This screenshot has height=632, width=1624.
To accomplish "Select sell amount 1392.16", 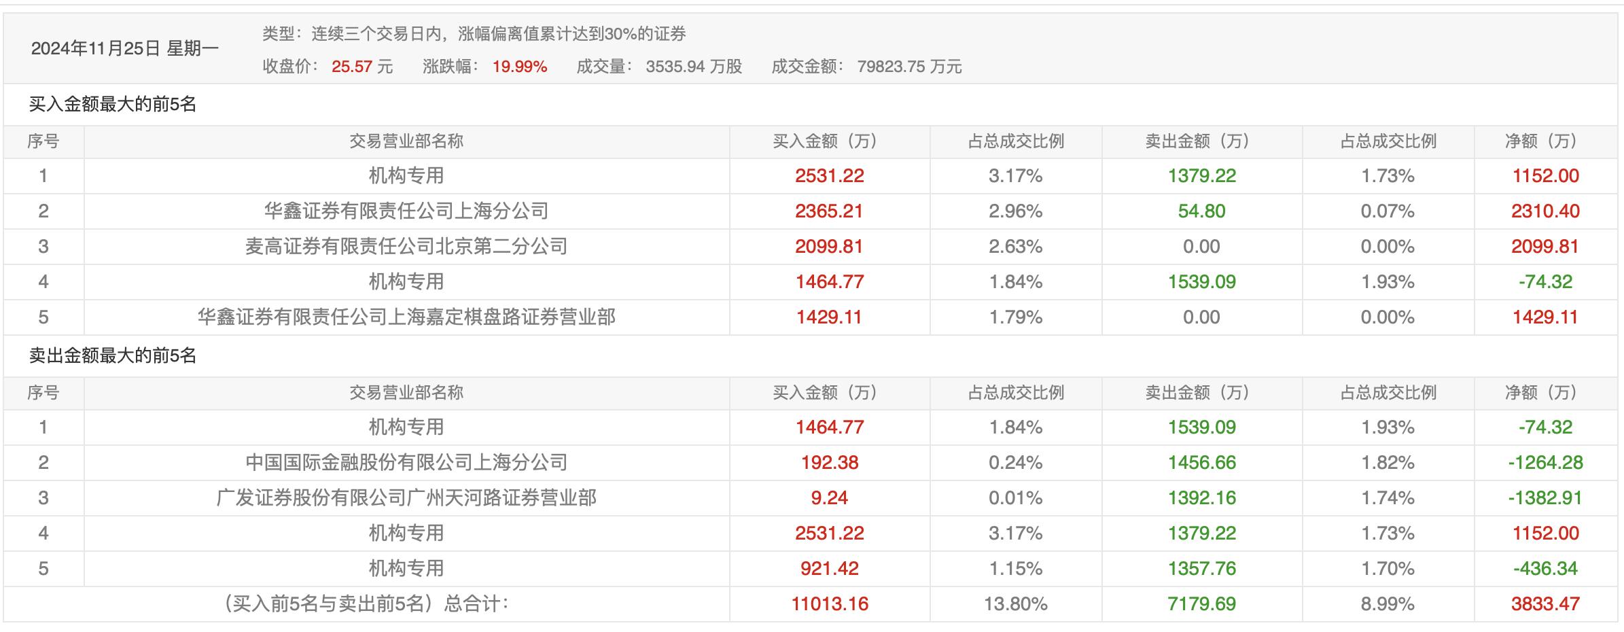I will click(x=1202, y=498).
